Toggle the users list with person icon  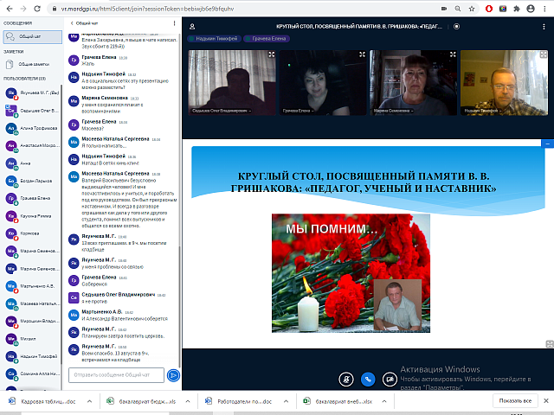click(192, 27)
